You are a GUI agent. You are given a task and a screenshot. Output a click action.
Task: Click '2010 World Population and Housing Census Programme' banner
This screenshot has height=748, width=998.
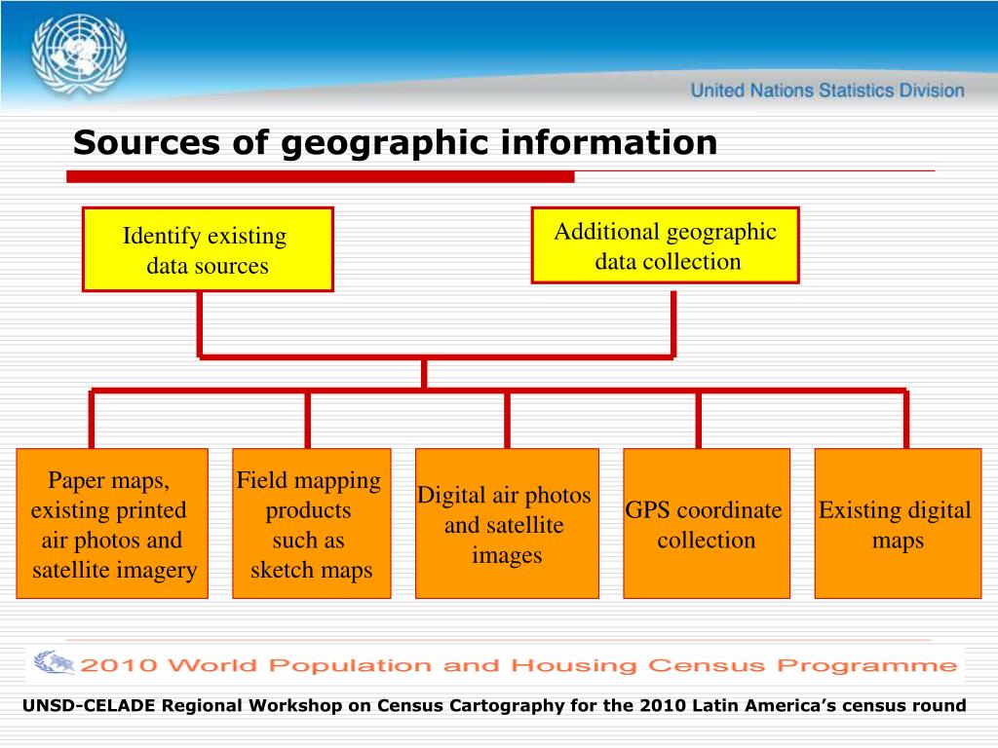[495, 664]
